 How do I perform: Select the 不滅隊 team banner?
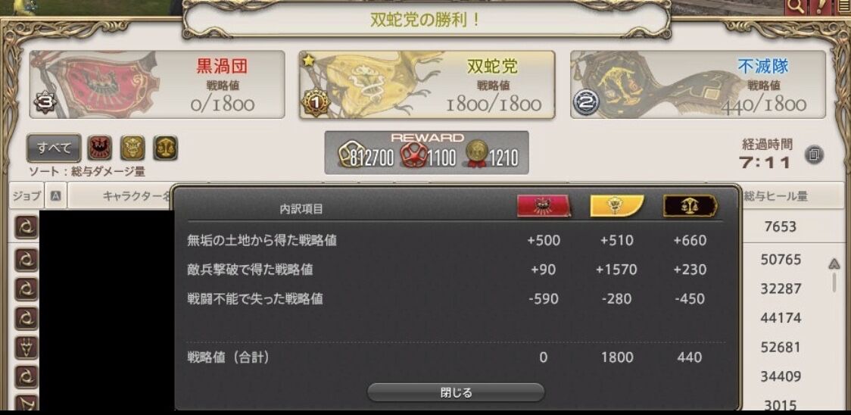pos(698,85)
